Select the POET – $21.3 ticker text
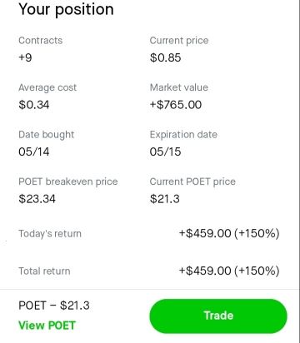This screenshot has width=300, height=343. 54,306
